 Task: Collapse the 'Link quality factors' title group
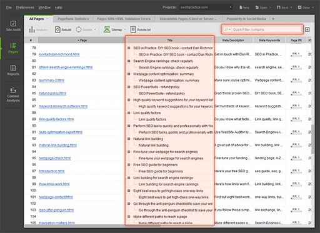tap(129, 113)
